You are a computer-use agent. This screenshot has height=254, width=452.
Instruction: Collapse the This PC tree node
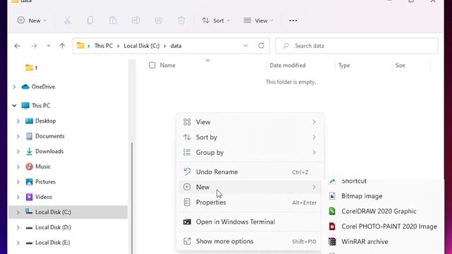[x=14, y=106]
